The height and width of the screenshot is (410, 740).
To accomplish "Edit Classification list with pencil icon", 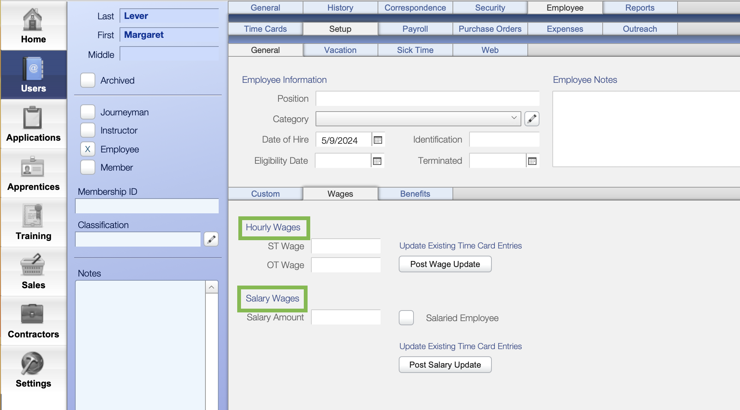I will 211,239.
